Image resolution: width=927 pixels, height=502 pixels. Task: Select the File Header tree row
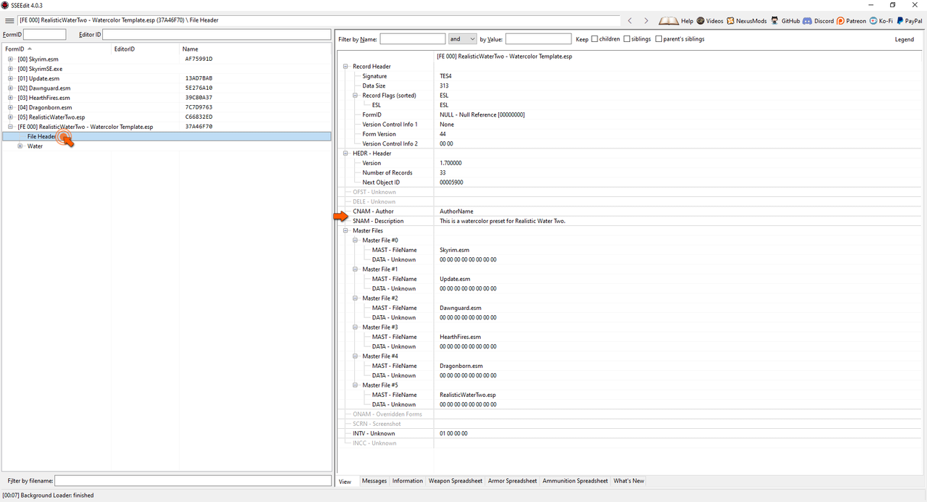167,136
